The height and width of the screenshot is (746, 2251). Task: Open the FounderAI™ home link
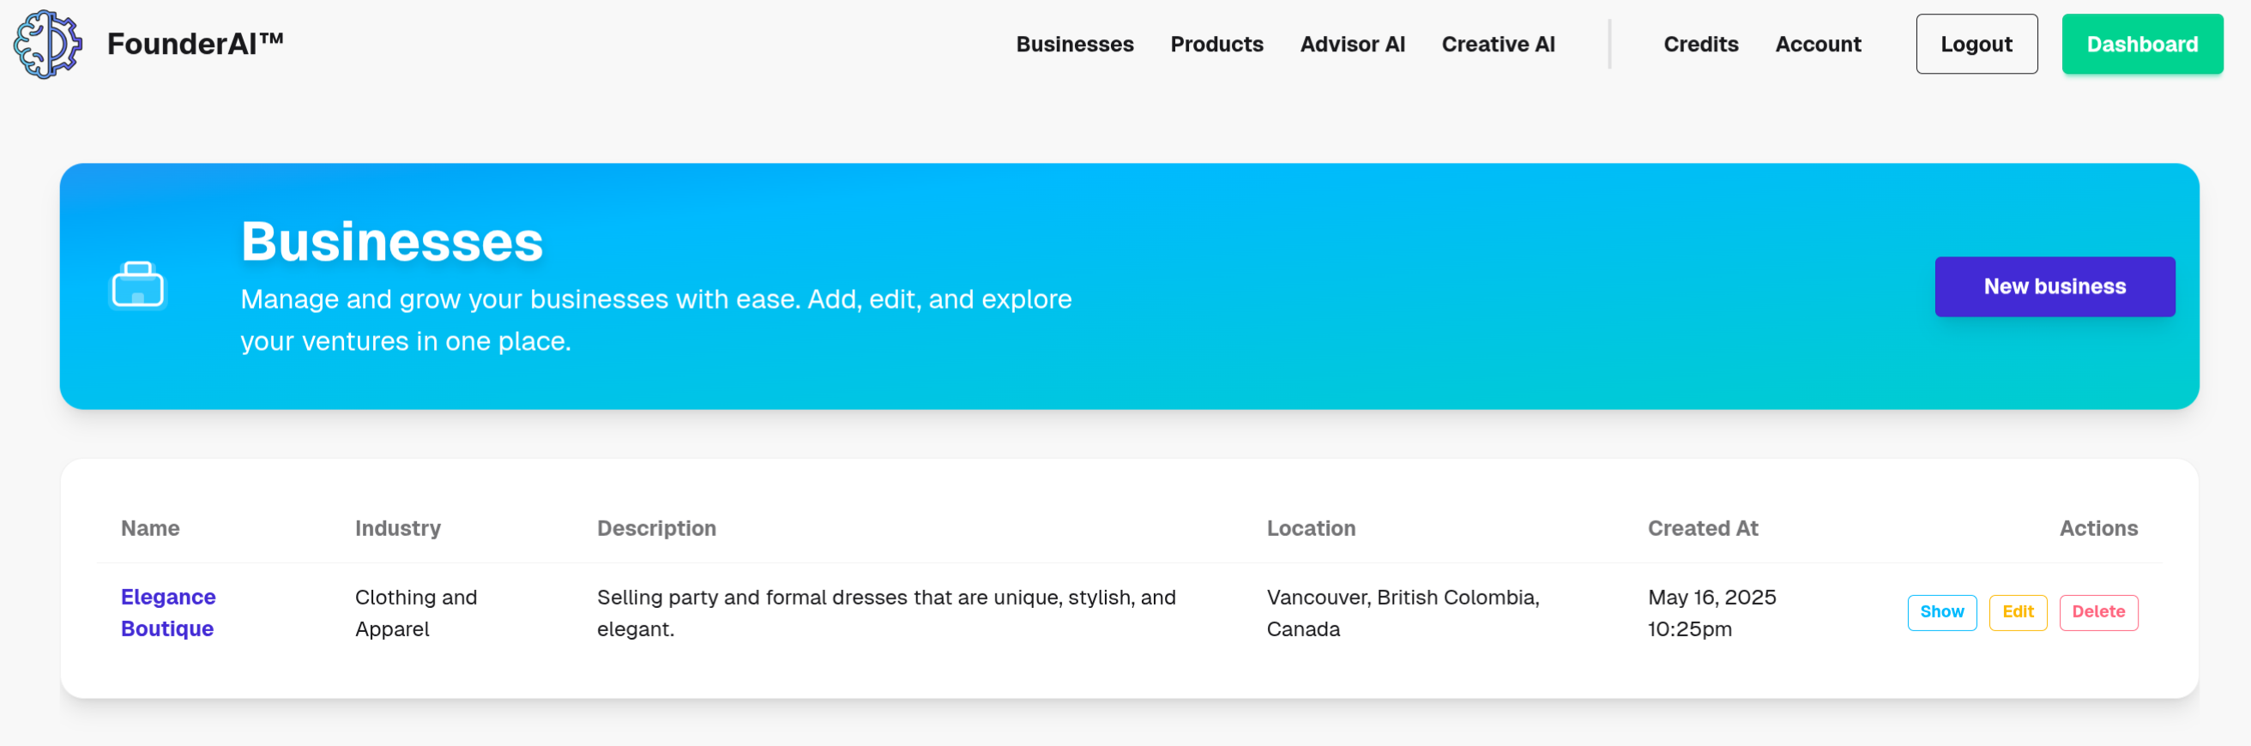(195, 44)
